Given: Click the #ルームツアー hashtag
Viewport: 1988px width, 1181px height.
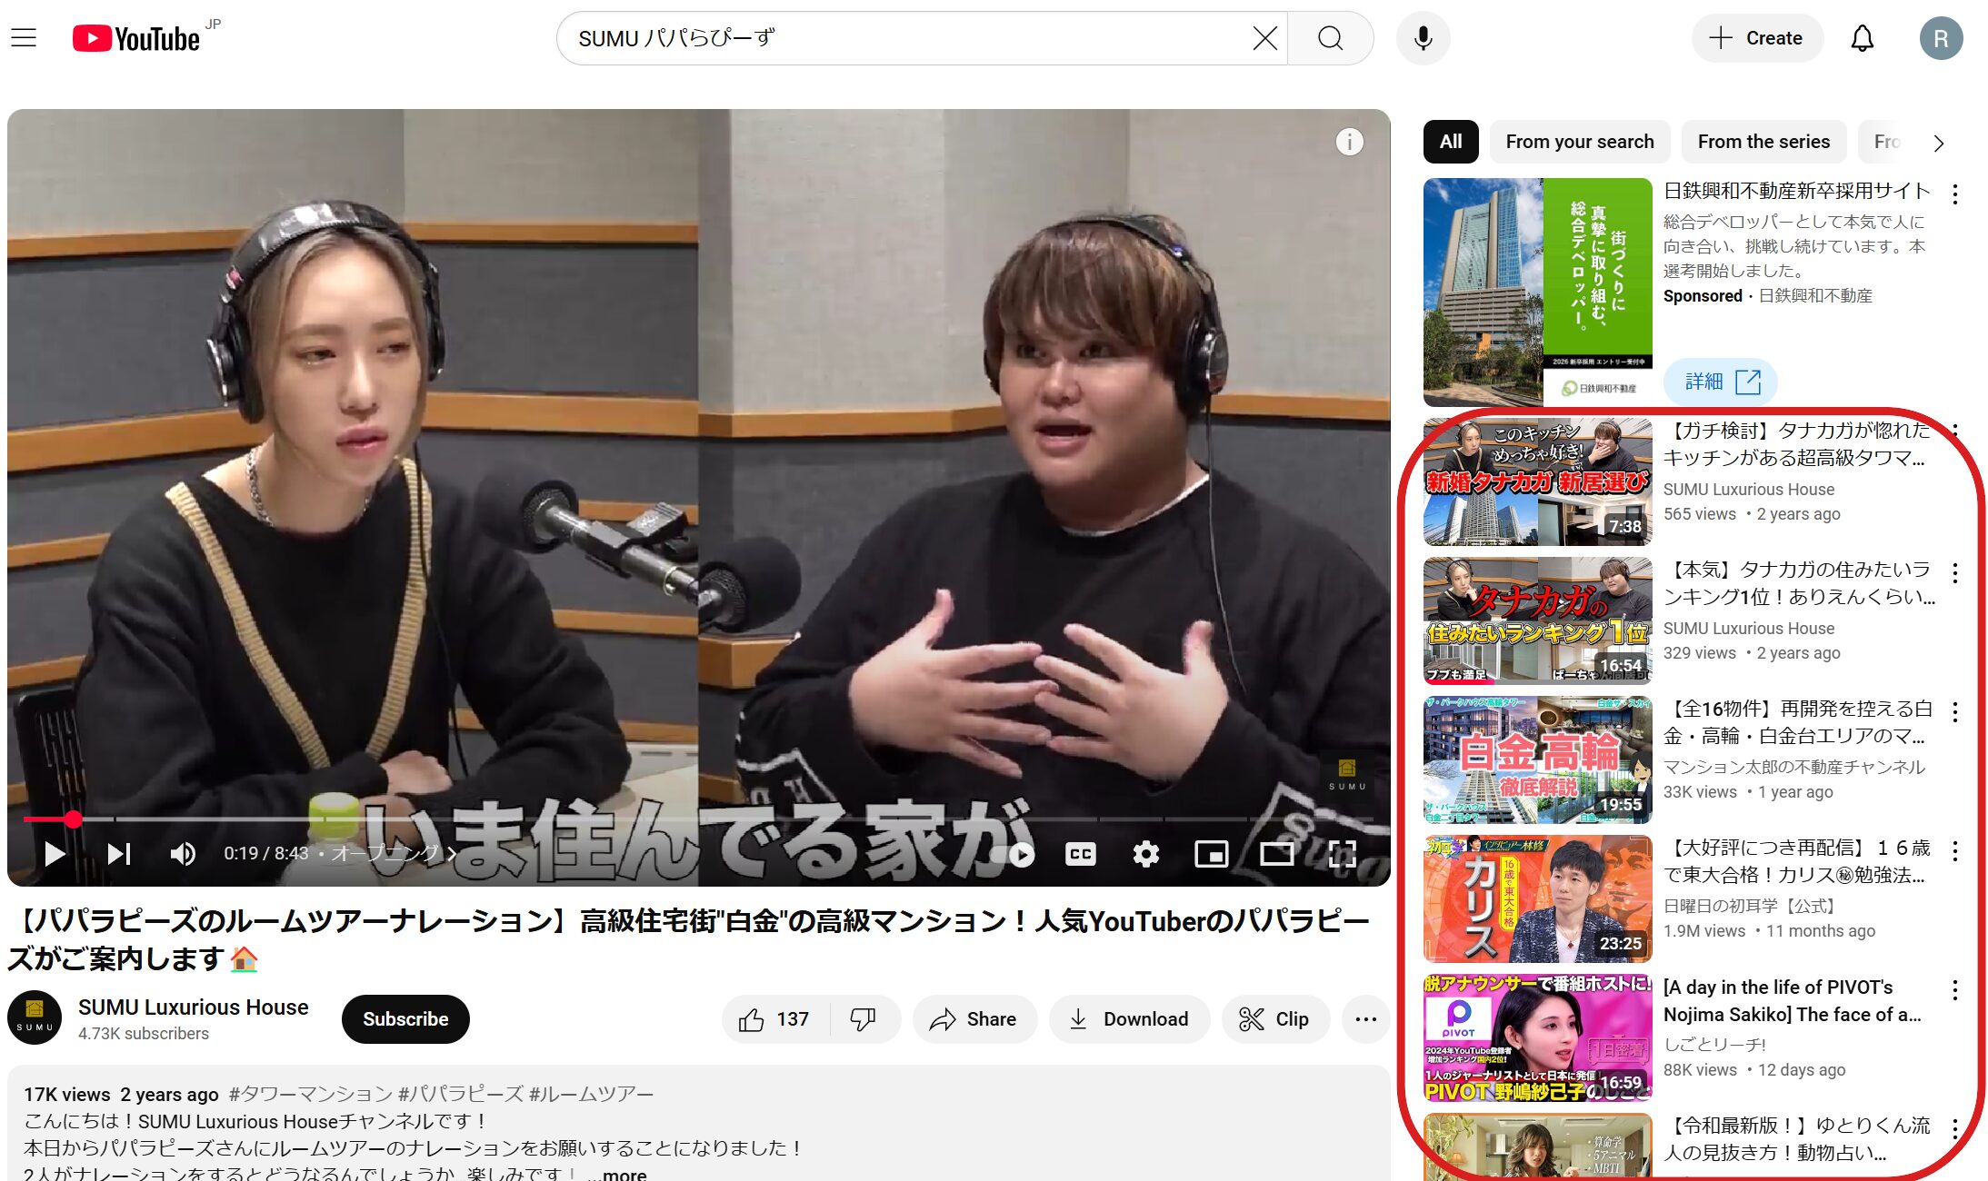Looking at the screenshot, I should point(591,1094).
